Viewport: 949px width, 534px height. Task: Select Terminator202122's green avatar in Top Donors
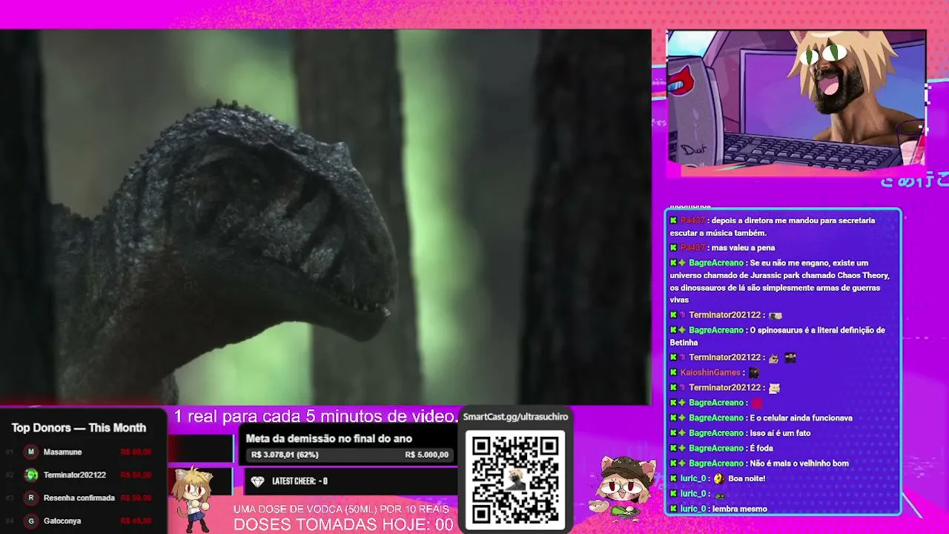(30, 475)
